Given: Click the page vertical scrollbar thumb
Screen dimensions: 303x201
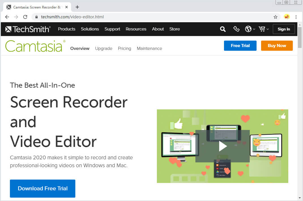Looking at the screenshot, I should (x=300, y=37).
